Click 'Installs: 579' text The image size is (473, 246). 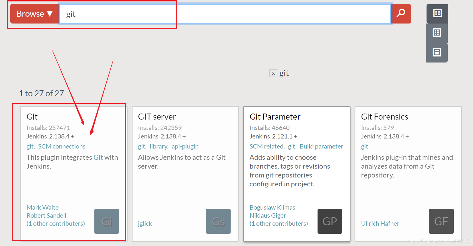377,128
